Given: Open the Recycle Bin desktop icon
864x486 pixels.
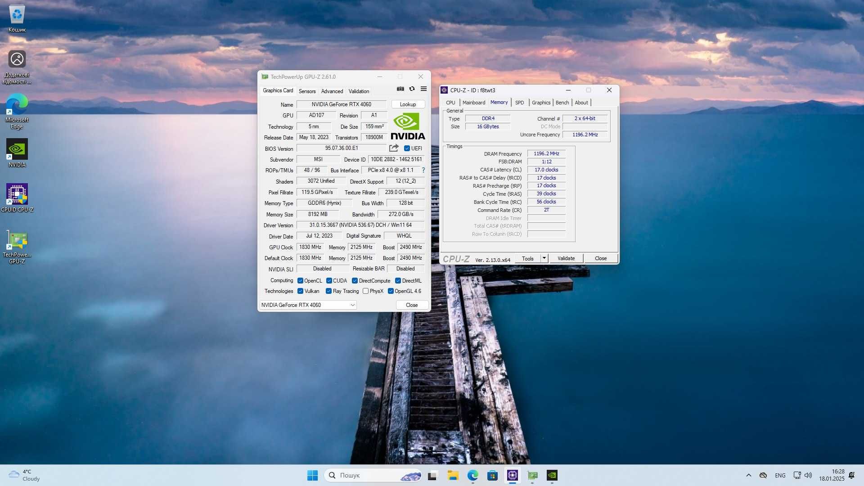Looking at the screenshot, I should point(17,18).
